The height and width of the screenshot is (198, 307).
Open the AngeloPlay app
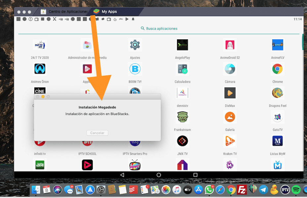pyautogui.click(x=182, y=45)
